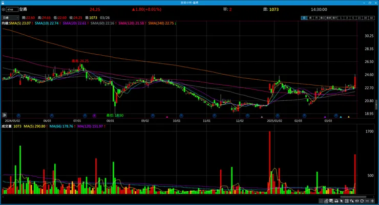The image size is (379, 205).
Task: Click the cyan triangle marker after 03/03
Action: click(x=341, y=117)
